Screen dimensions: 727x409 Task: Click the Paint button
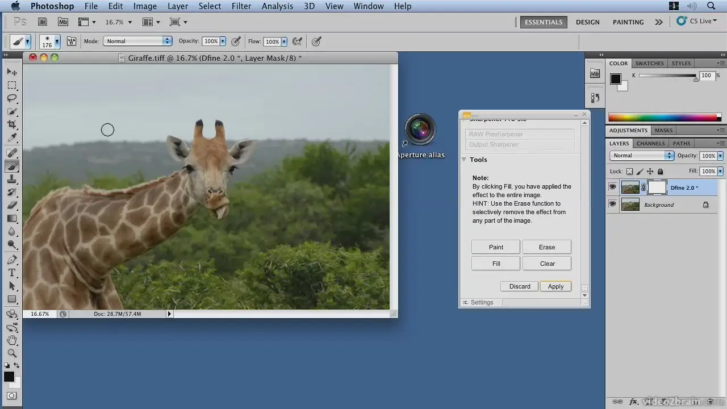point(496,247)
